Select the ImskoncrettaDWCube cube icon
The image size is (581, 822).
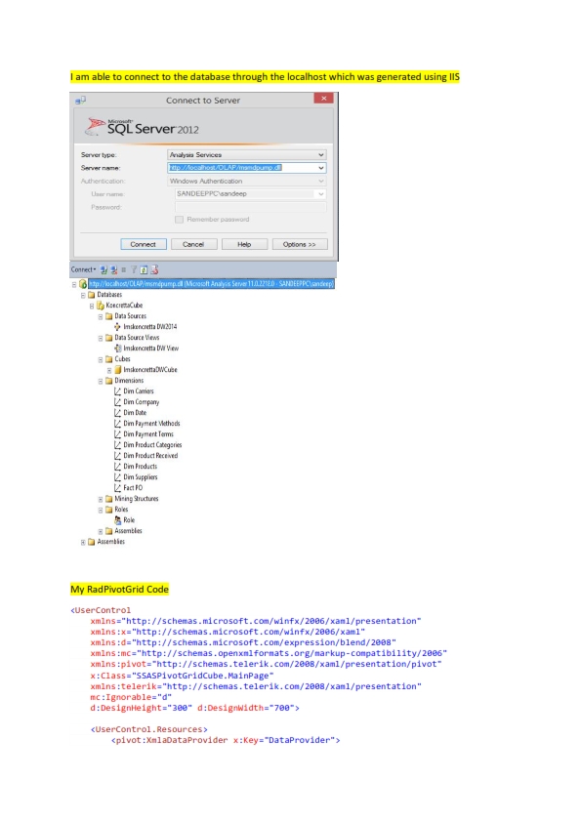pos(118,370)
